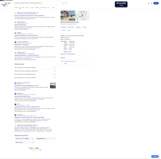Open the More dropdown in search tabs

(x=49, y=7)
